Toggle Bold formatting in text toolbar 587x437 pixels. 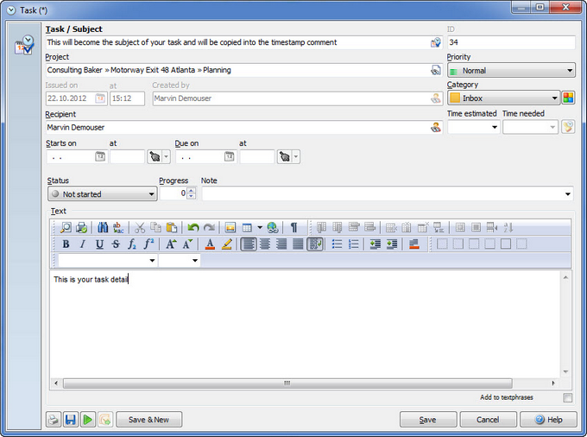(66, 244)
